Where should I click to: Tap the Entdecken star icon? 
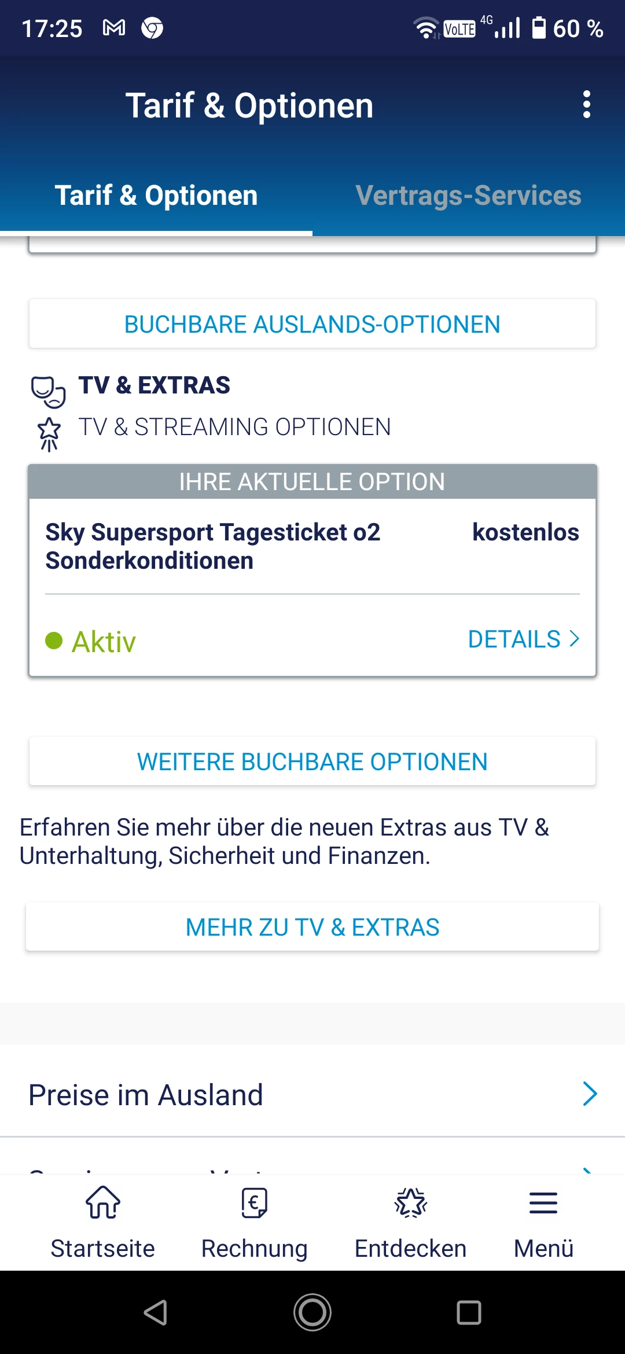410,1203
